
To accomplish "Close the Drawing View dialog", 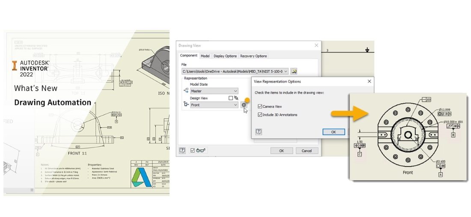I will point(316,45).
